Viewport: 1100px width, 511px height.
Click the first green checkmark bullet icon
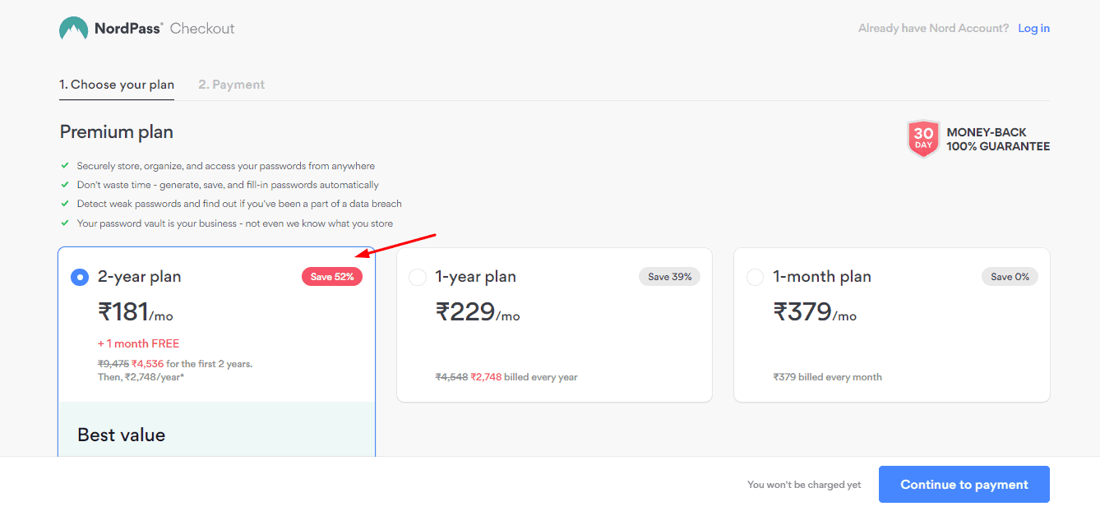[65, 166]
